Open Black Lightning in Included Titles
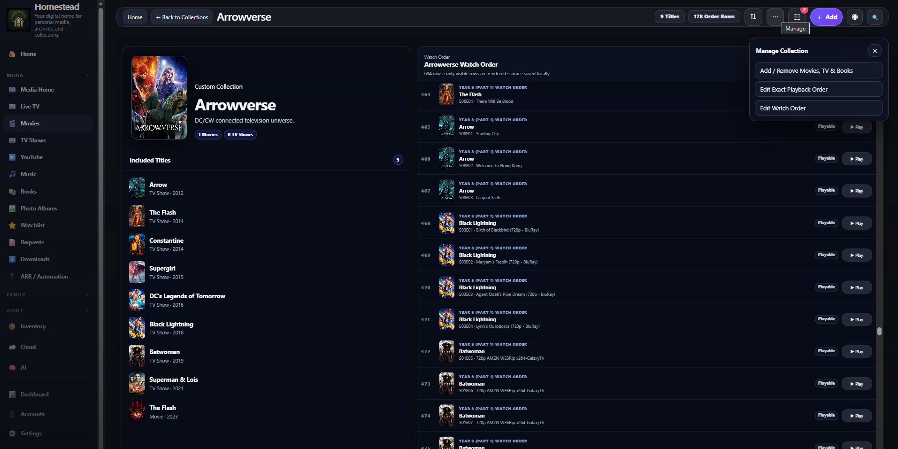This screenshot has height=449, width=898. 266,328
